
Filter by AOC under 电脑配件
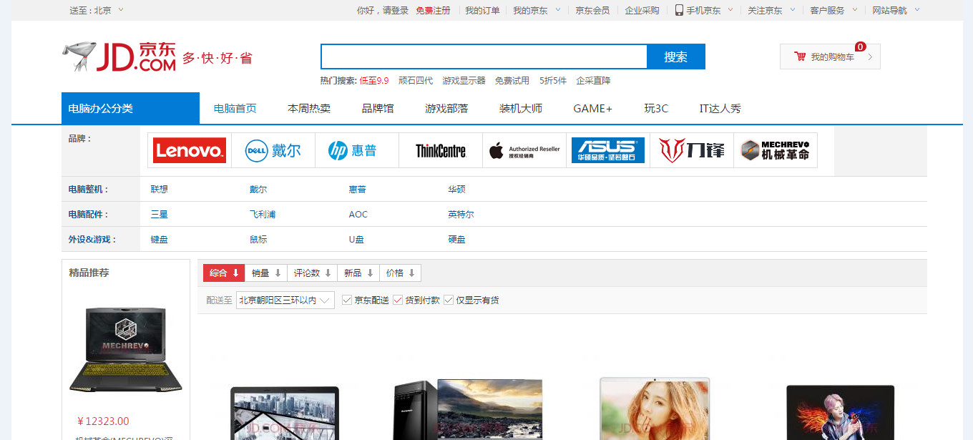click(x=358, y=214)
